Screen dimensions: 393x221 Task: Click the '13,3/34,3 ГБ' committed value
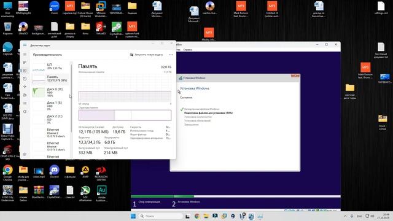pyautogui.click(x=90, y=142)
